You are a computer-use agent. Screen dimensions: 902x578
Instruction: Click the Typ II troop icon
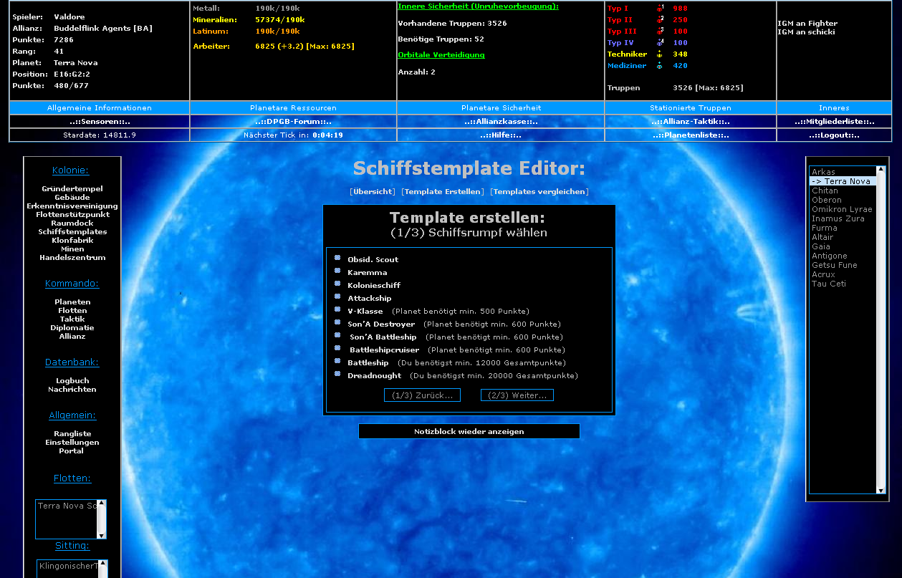click(x=661, y=20)
